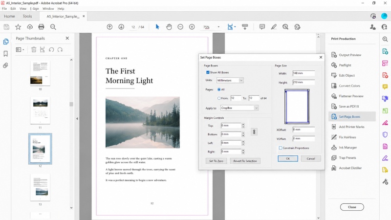Bookmark file with the star icon
391x220 pixels.
point(18,27)
